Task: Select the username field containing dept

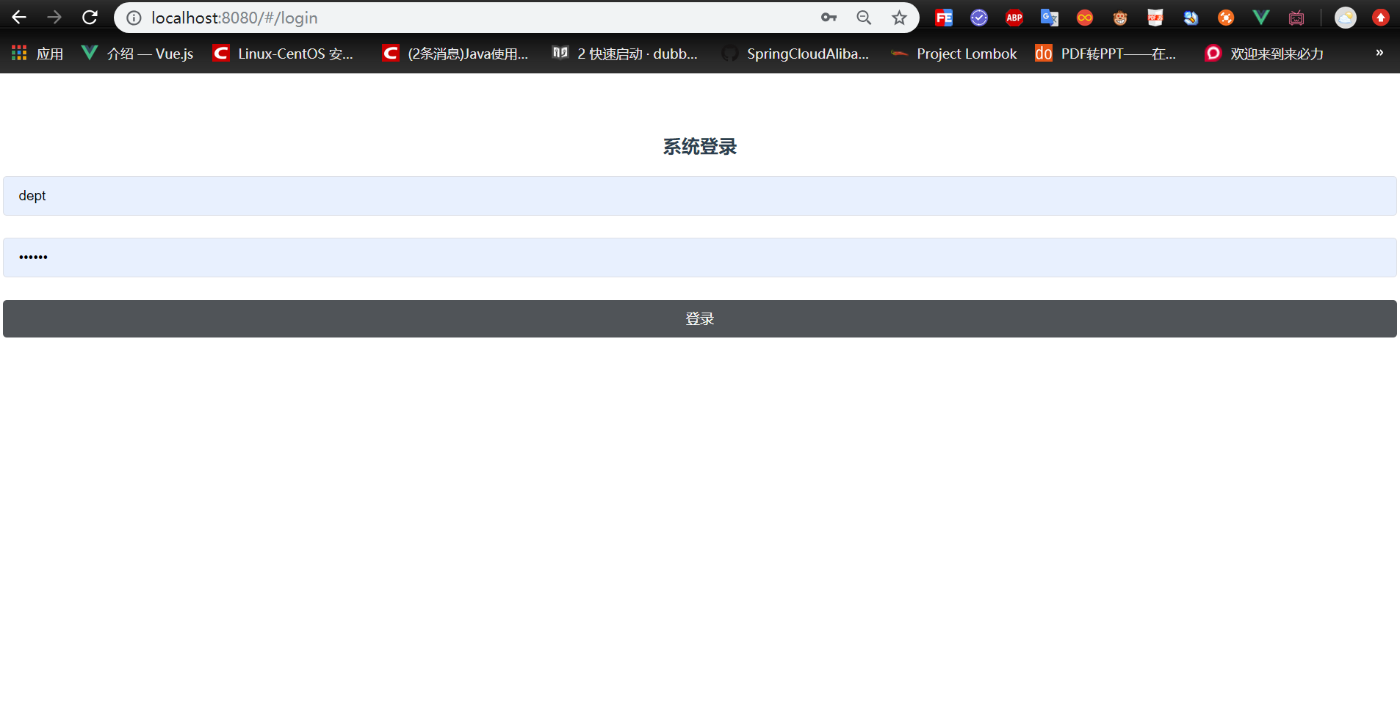Action: pos(699,195)
